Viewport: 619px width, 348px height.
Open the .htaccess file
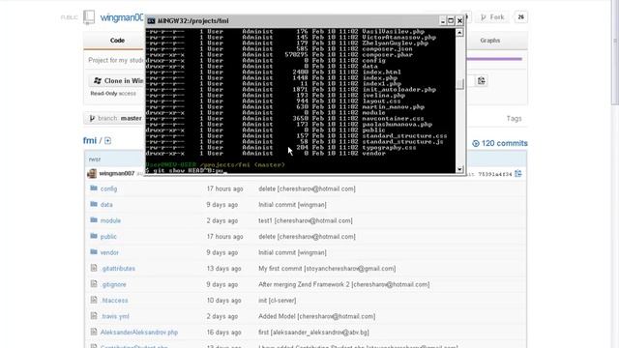tap(114, 301)
